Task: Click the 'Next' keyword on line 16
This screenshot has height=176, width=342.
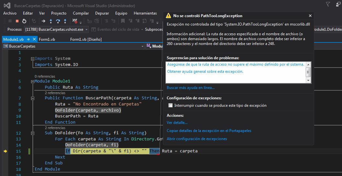Action: coord(60,157)
